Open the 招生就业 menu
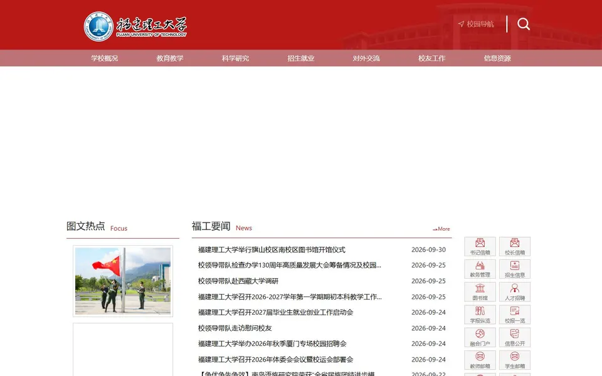The height and width of the screenshot is (376, 602). (300, 58)
